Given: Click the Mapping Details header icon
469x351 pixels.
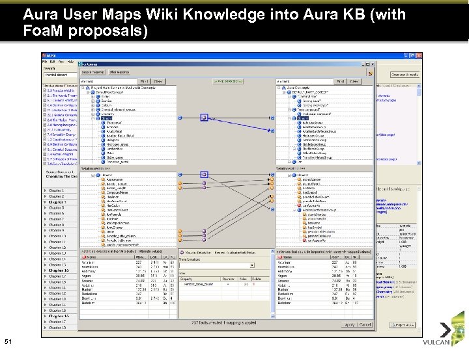Looking at the screenshot, I should [182, 252].
